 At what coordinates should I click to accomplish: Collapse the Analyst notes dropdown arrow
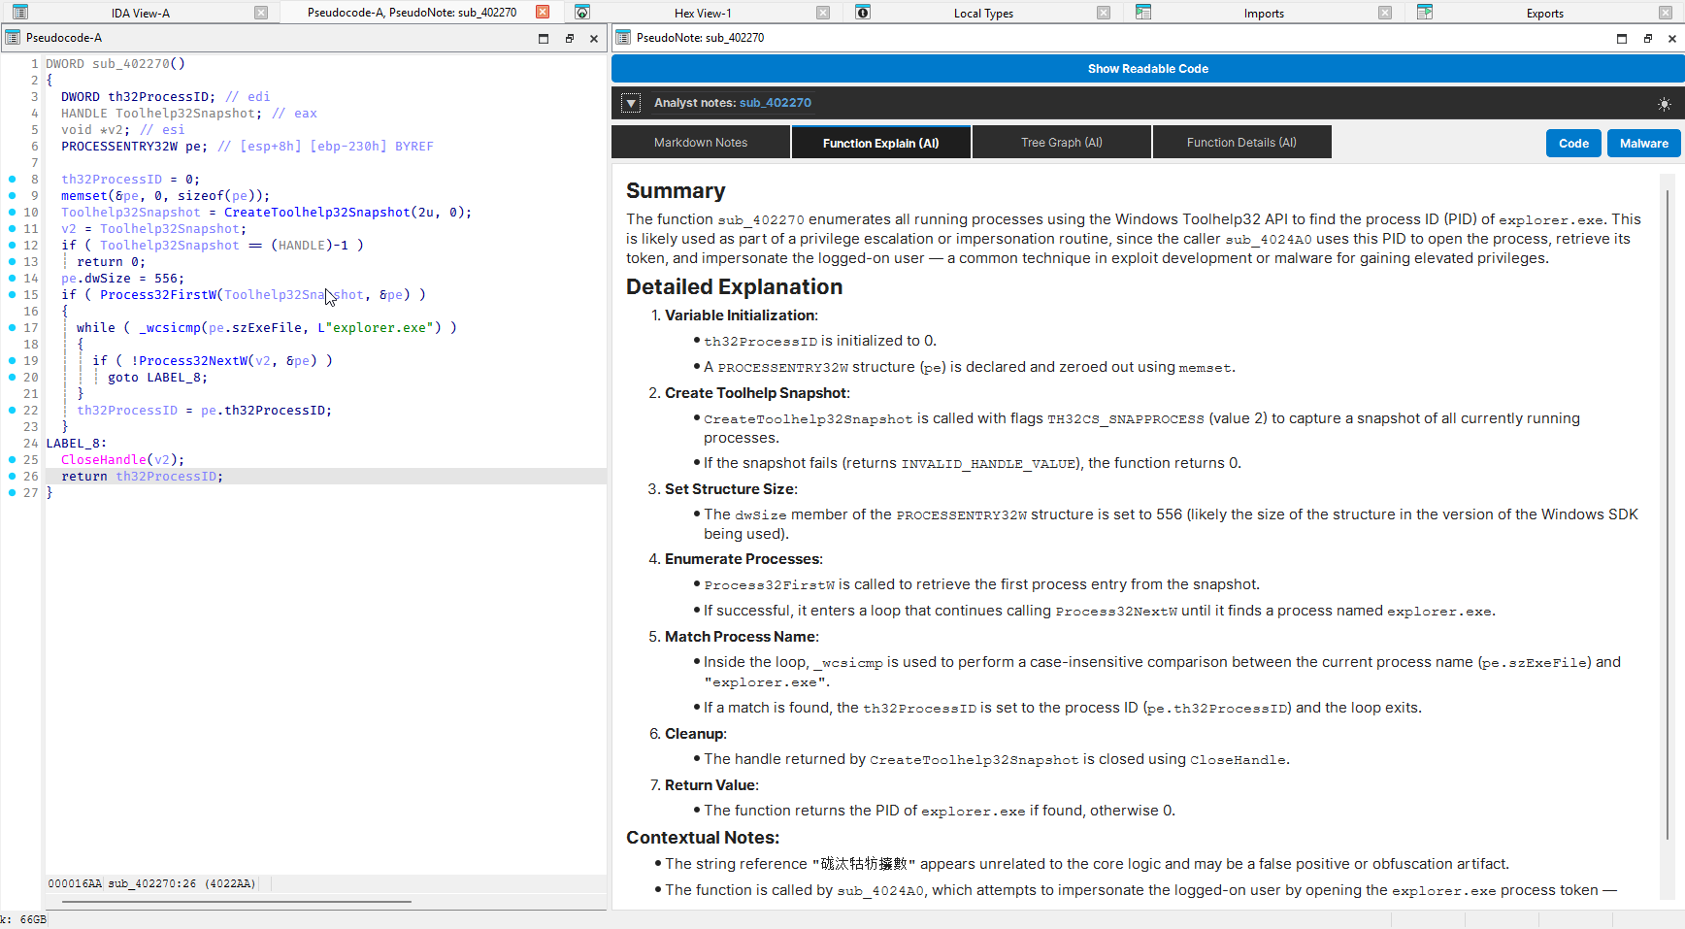[631, 103]
